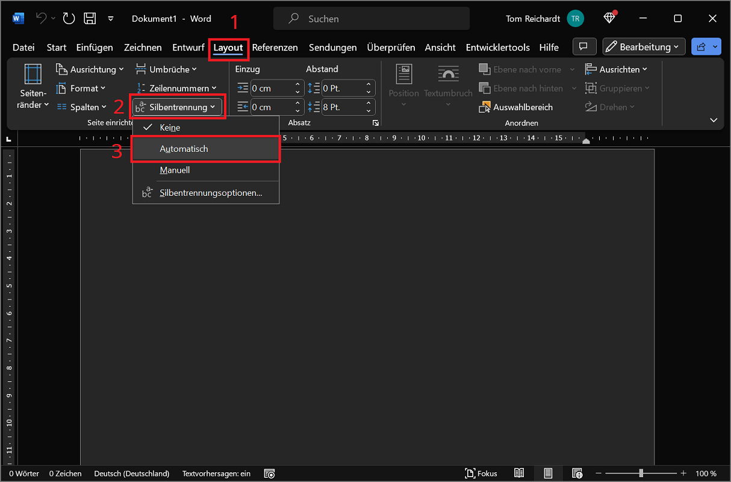This screenshot has width=731, height=482.
Task: Toggle Textvorhersagen: ein in status bar
Action: click(216, 474)
